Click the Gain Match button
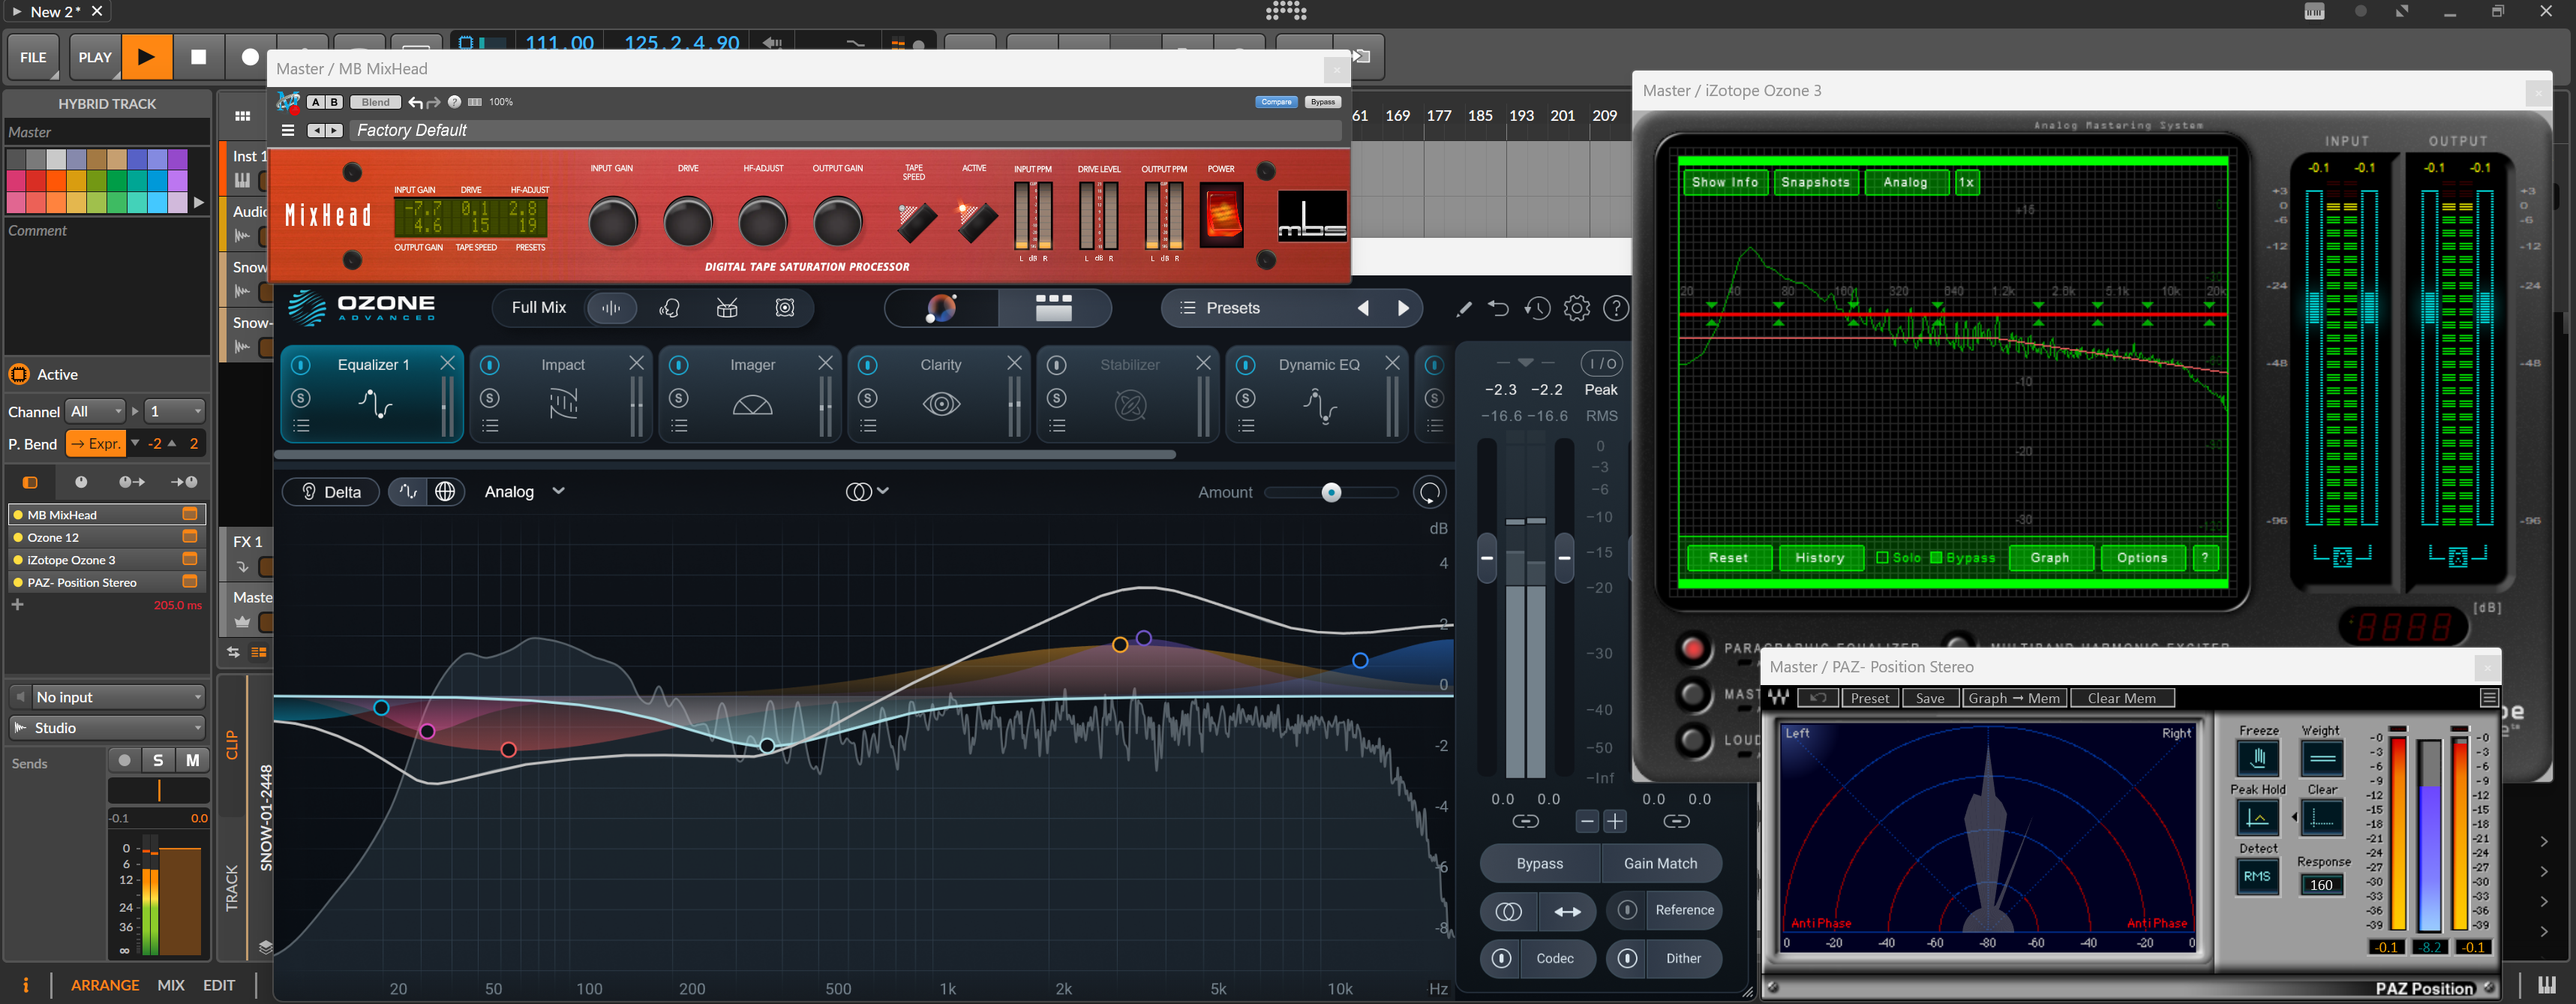 coord(1660,863)
